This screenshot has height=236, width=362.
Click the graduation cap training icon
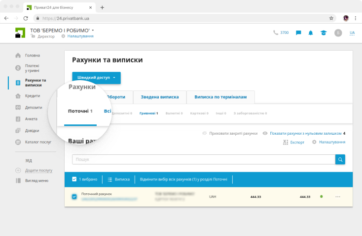pos(323,33)
